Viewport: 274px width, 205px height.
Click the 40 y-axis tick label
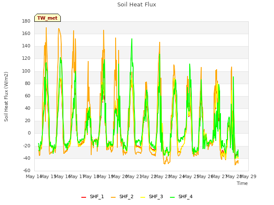pos(27,108)
